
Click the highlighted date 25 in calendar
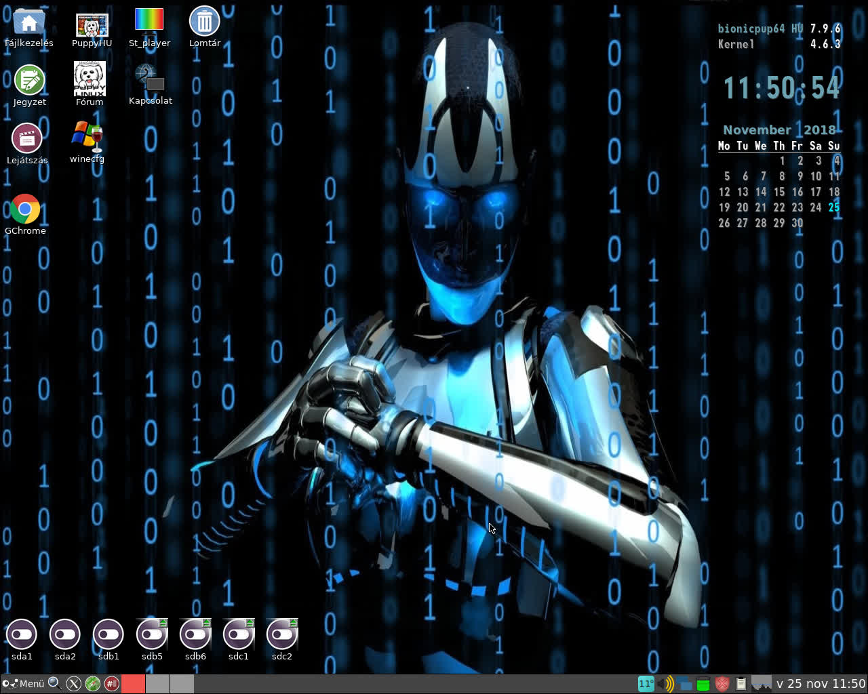pos(833,207)
